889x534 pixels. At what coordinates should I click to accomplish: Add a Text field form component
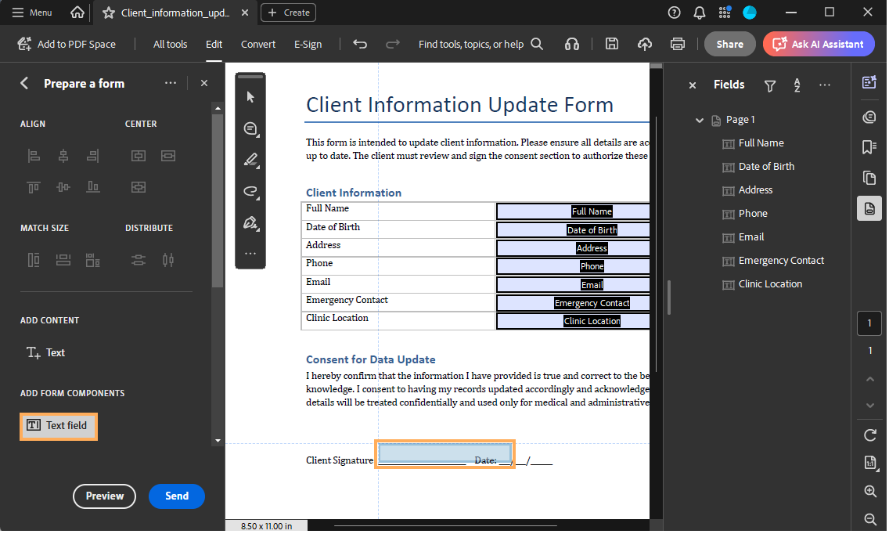[59, 426]
